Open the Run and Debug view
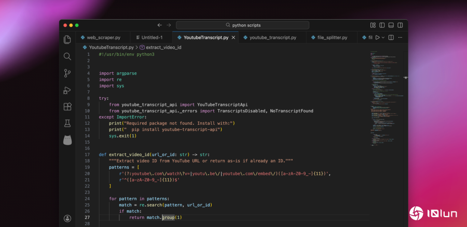This screenshot has width=467, height=227. (67, 90)
